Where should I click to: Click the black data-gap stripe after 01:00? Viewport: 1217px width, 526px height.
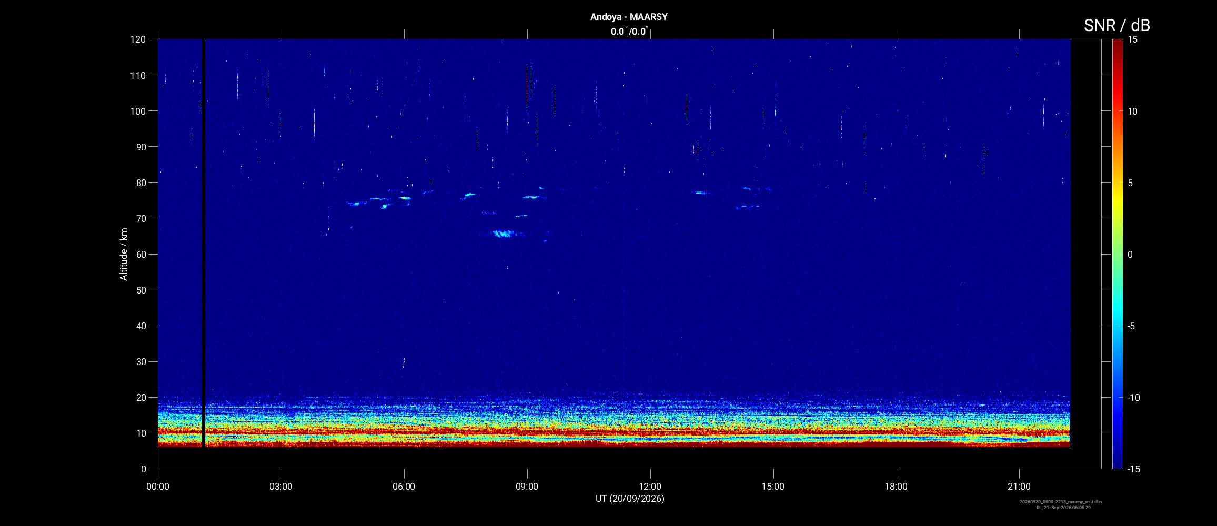(x=203, y=243)
